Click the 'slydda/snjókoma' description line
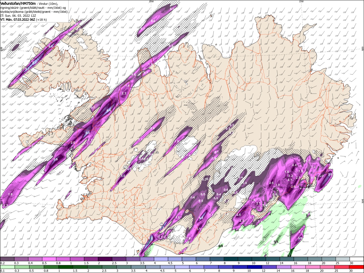The width and height of the screenshot is (364, 273). pyautogui.click(x=34, y=12)
